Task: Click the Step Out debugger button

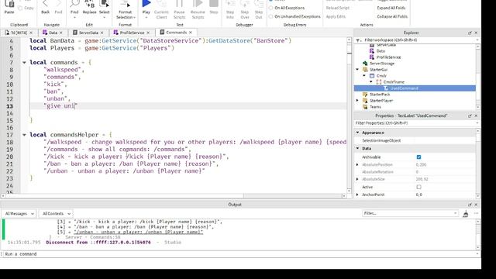Action: (x=259, y=9)
